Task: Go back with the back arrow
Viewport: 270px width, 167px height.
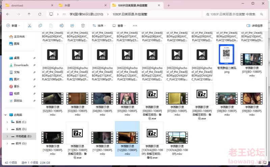Action: click(x=8, y=14)
